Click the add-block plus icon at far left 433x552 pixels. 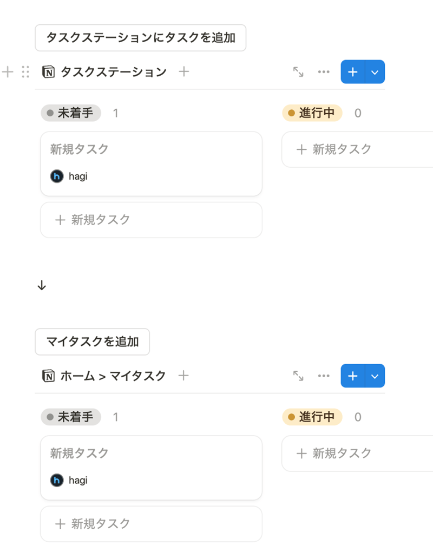pos(8,72)
